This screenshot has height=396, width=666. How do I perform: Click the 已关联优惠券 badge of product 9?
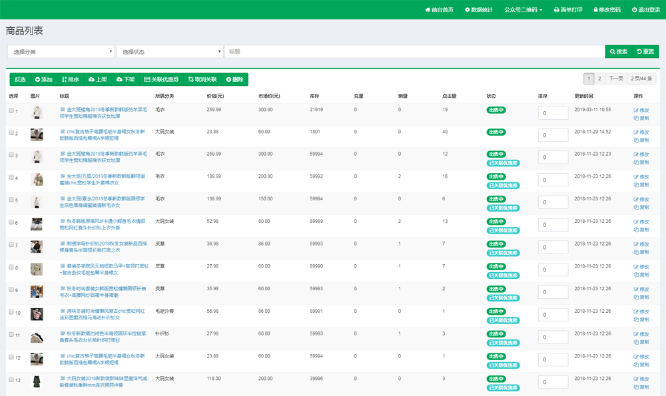coord(503,298)
